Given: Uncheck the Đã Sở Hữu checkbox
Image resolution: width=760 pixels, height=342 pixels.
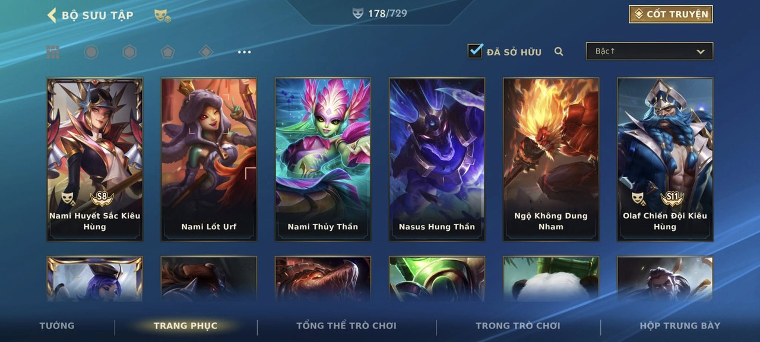Looking at the screenshot, I should click(475, 50).
